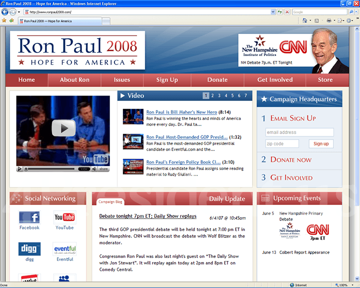
Task: Click the address bar URL field
Action: [x=147, y=12]
